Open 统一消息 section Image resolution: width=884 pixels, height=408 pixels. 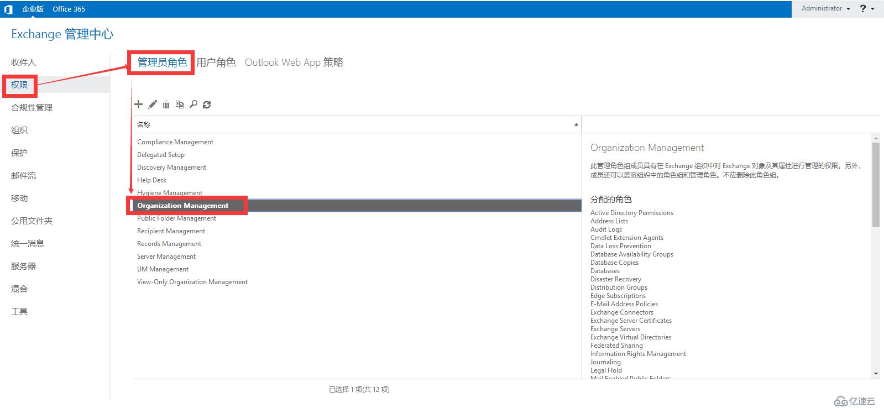(x=28, y=243)
